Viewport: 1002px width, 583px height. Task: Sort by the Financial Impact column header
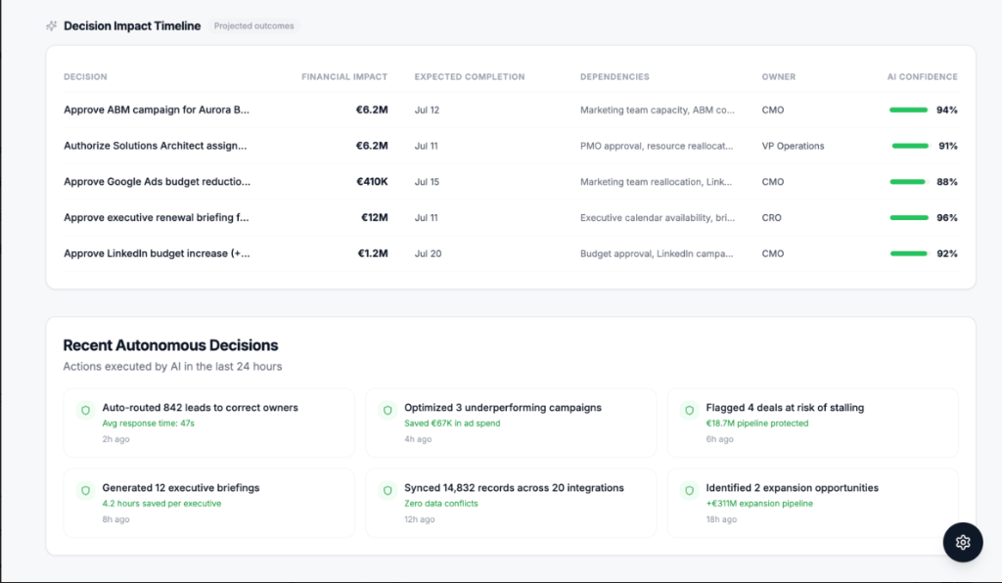[344, 76]
